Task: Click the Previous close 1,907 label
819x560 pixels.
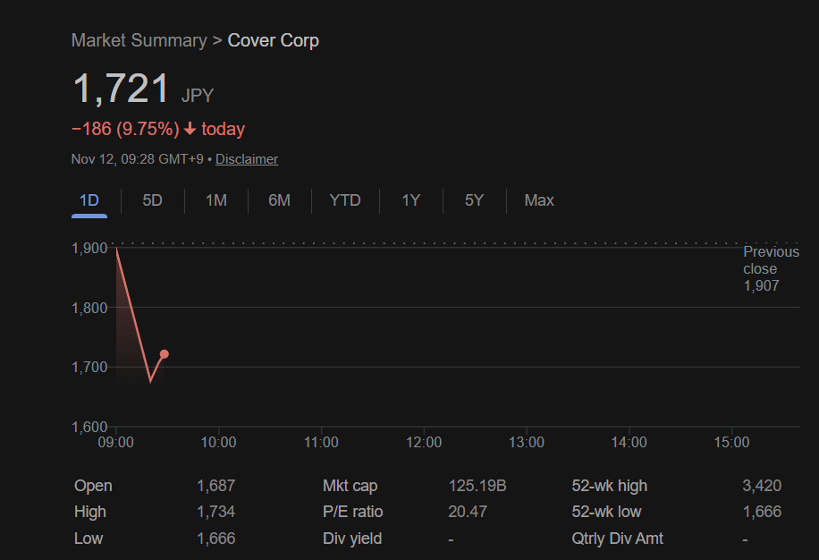Action: [771, 268]
